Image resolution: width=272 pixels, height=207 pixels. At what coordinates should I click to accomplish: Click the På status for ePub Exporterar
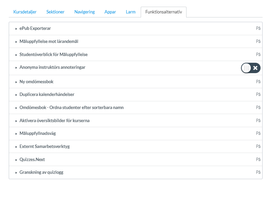(x=258, y=29)
